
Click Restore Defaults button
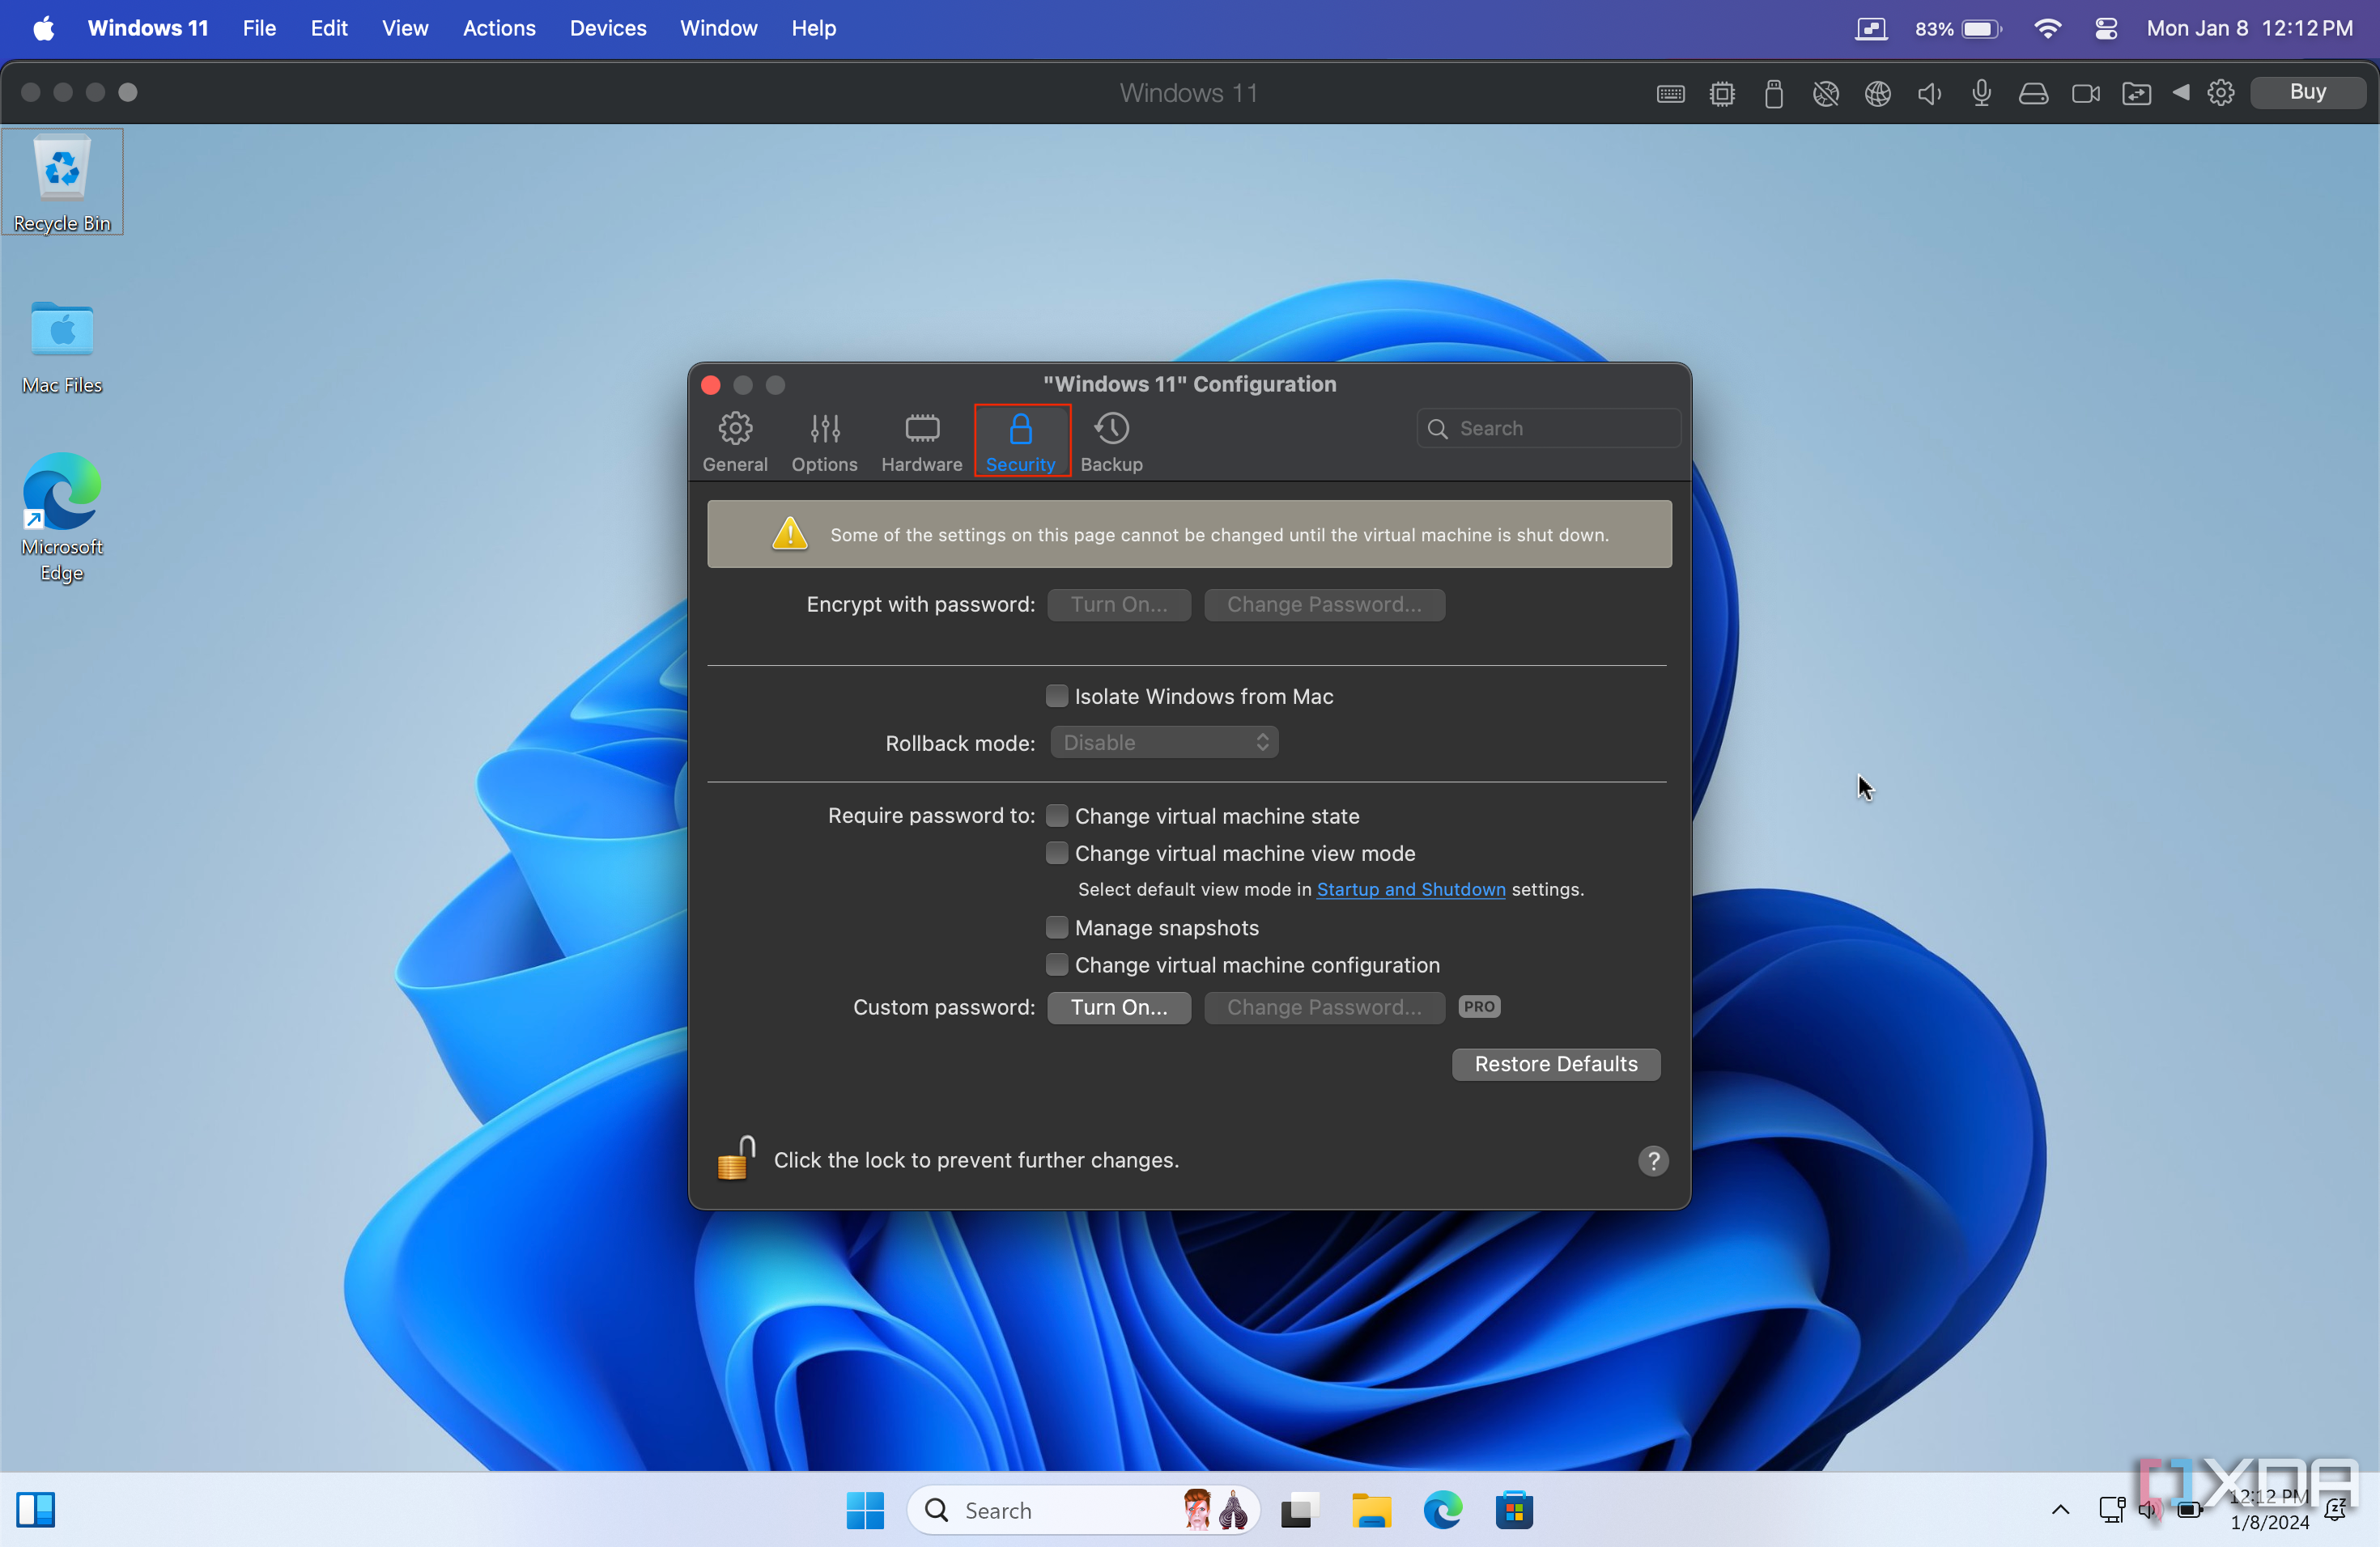tap(1554, 1063)
